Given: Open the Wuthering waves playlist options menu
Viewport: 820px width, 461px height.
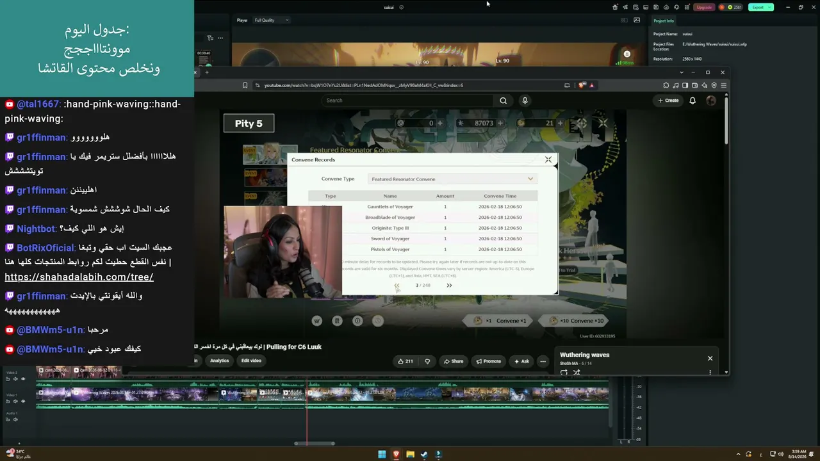Looking at the screenshot, I should pyautogui.click(x=710, y=372).
